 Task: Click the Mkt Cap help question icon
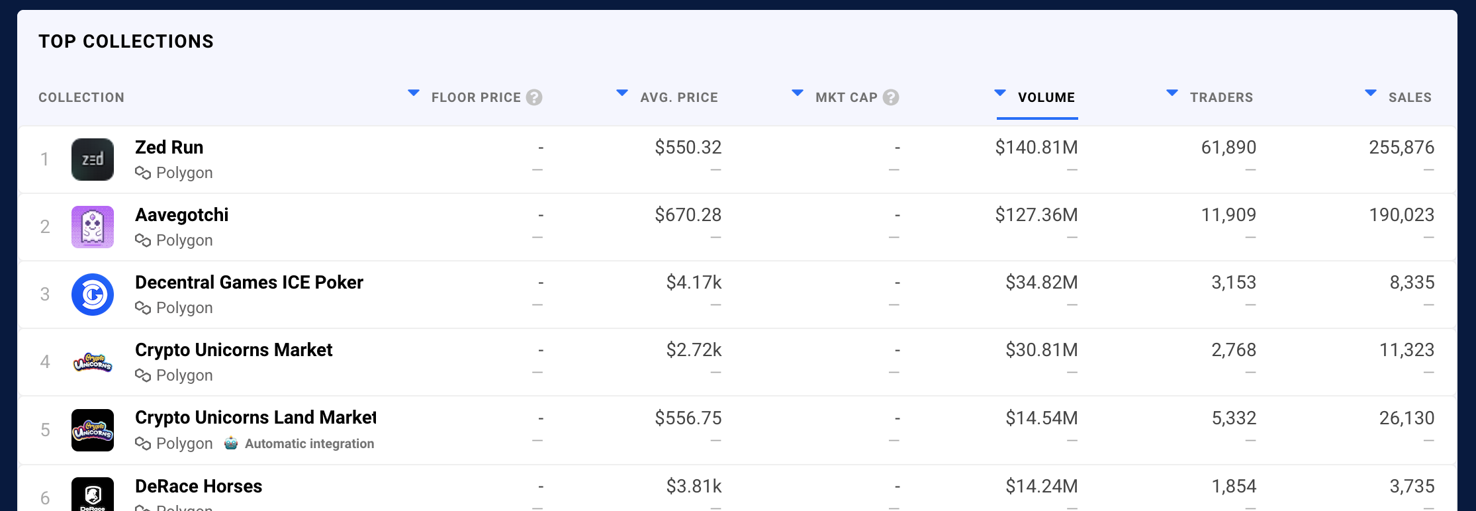click(x=891, y=97)
